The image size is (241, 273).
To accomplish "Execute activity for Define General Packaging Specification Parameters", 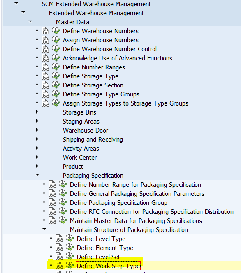I will [63, 193].
